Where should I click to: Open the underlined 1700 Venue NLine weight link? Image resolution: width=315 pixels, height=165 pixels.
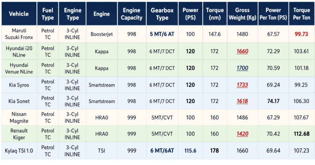click(242, 68)
